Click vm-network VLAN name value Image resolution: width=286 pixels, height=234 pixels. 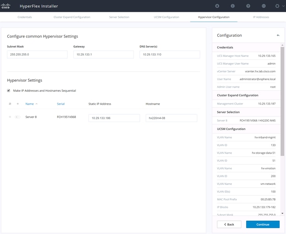(268, 184)
